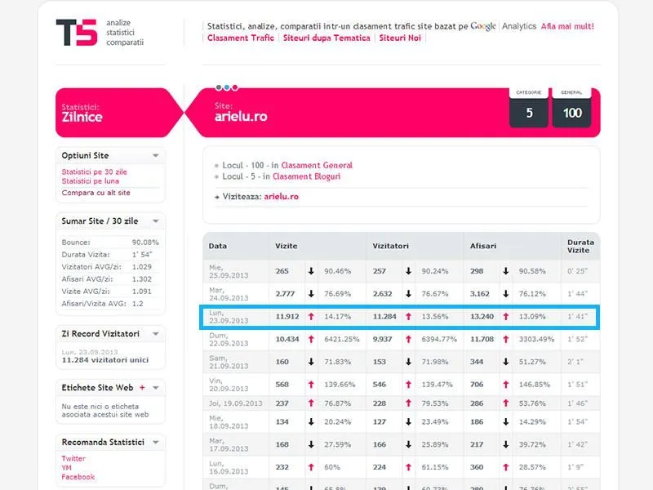Select Compara cu alt site
The image size is (653, 490).
pos(96,193)
